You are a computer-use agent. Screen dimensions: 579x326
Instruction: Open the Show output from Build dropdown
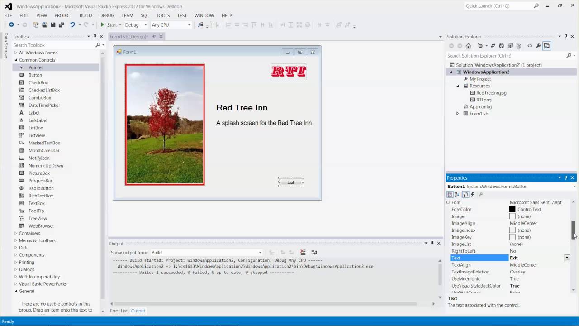260,253
